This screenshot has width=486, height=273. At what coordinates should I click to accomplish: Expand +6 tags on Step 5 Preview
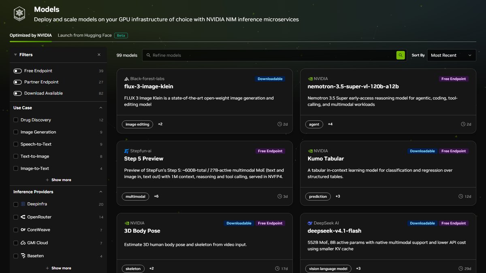pyautogui.click(x=156, y=197)
